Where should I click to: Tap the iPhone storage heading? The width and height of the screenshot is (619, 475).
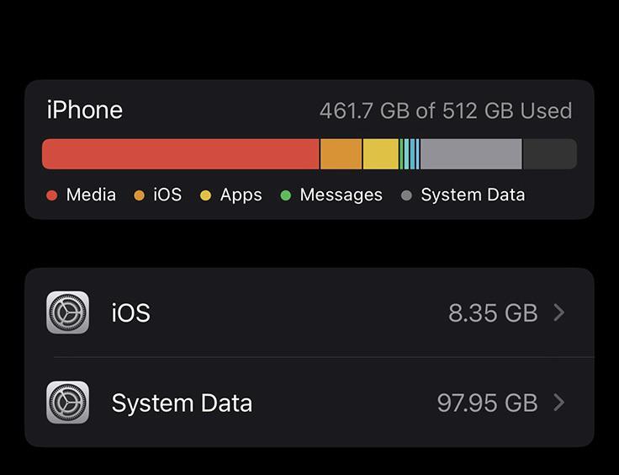pos(84,110)
